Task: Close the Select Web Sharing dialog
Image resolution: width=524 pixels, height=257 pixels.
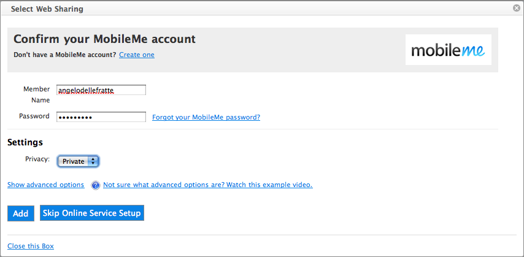Action: point(517,9)
